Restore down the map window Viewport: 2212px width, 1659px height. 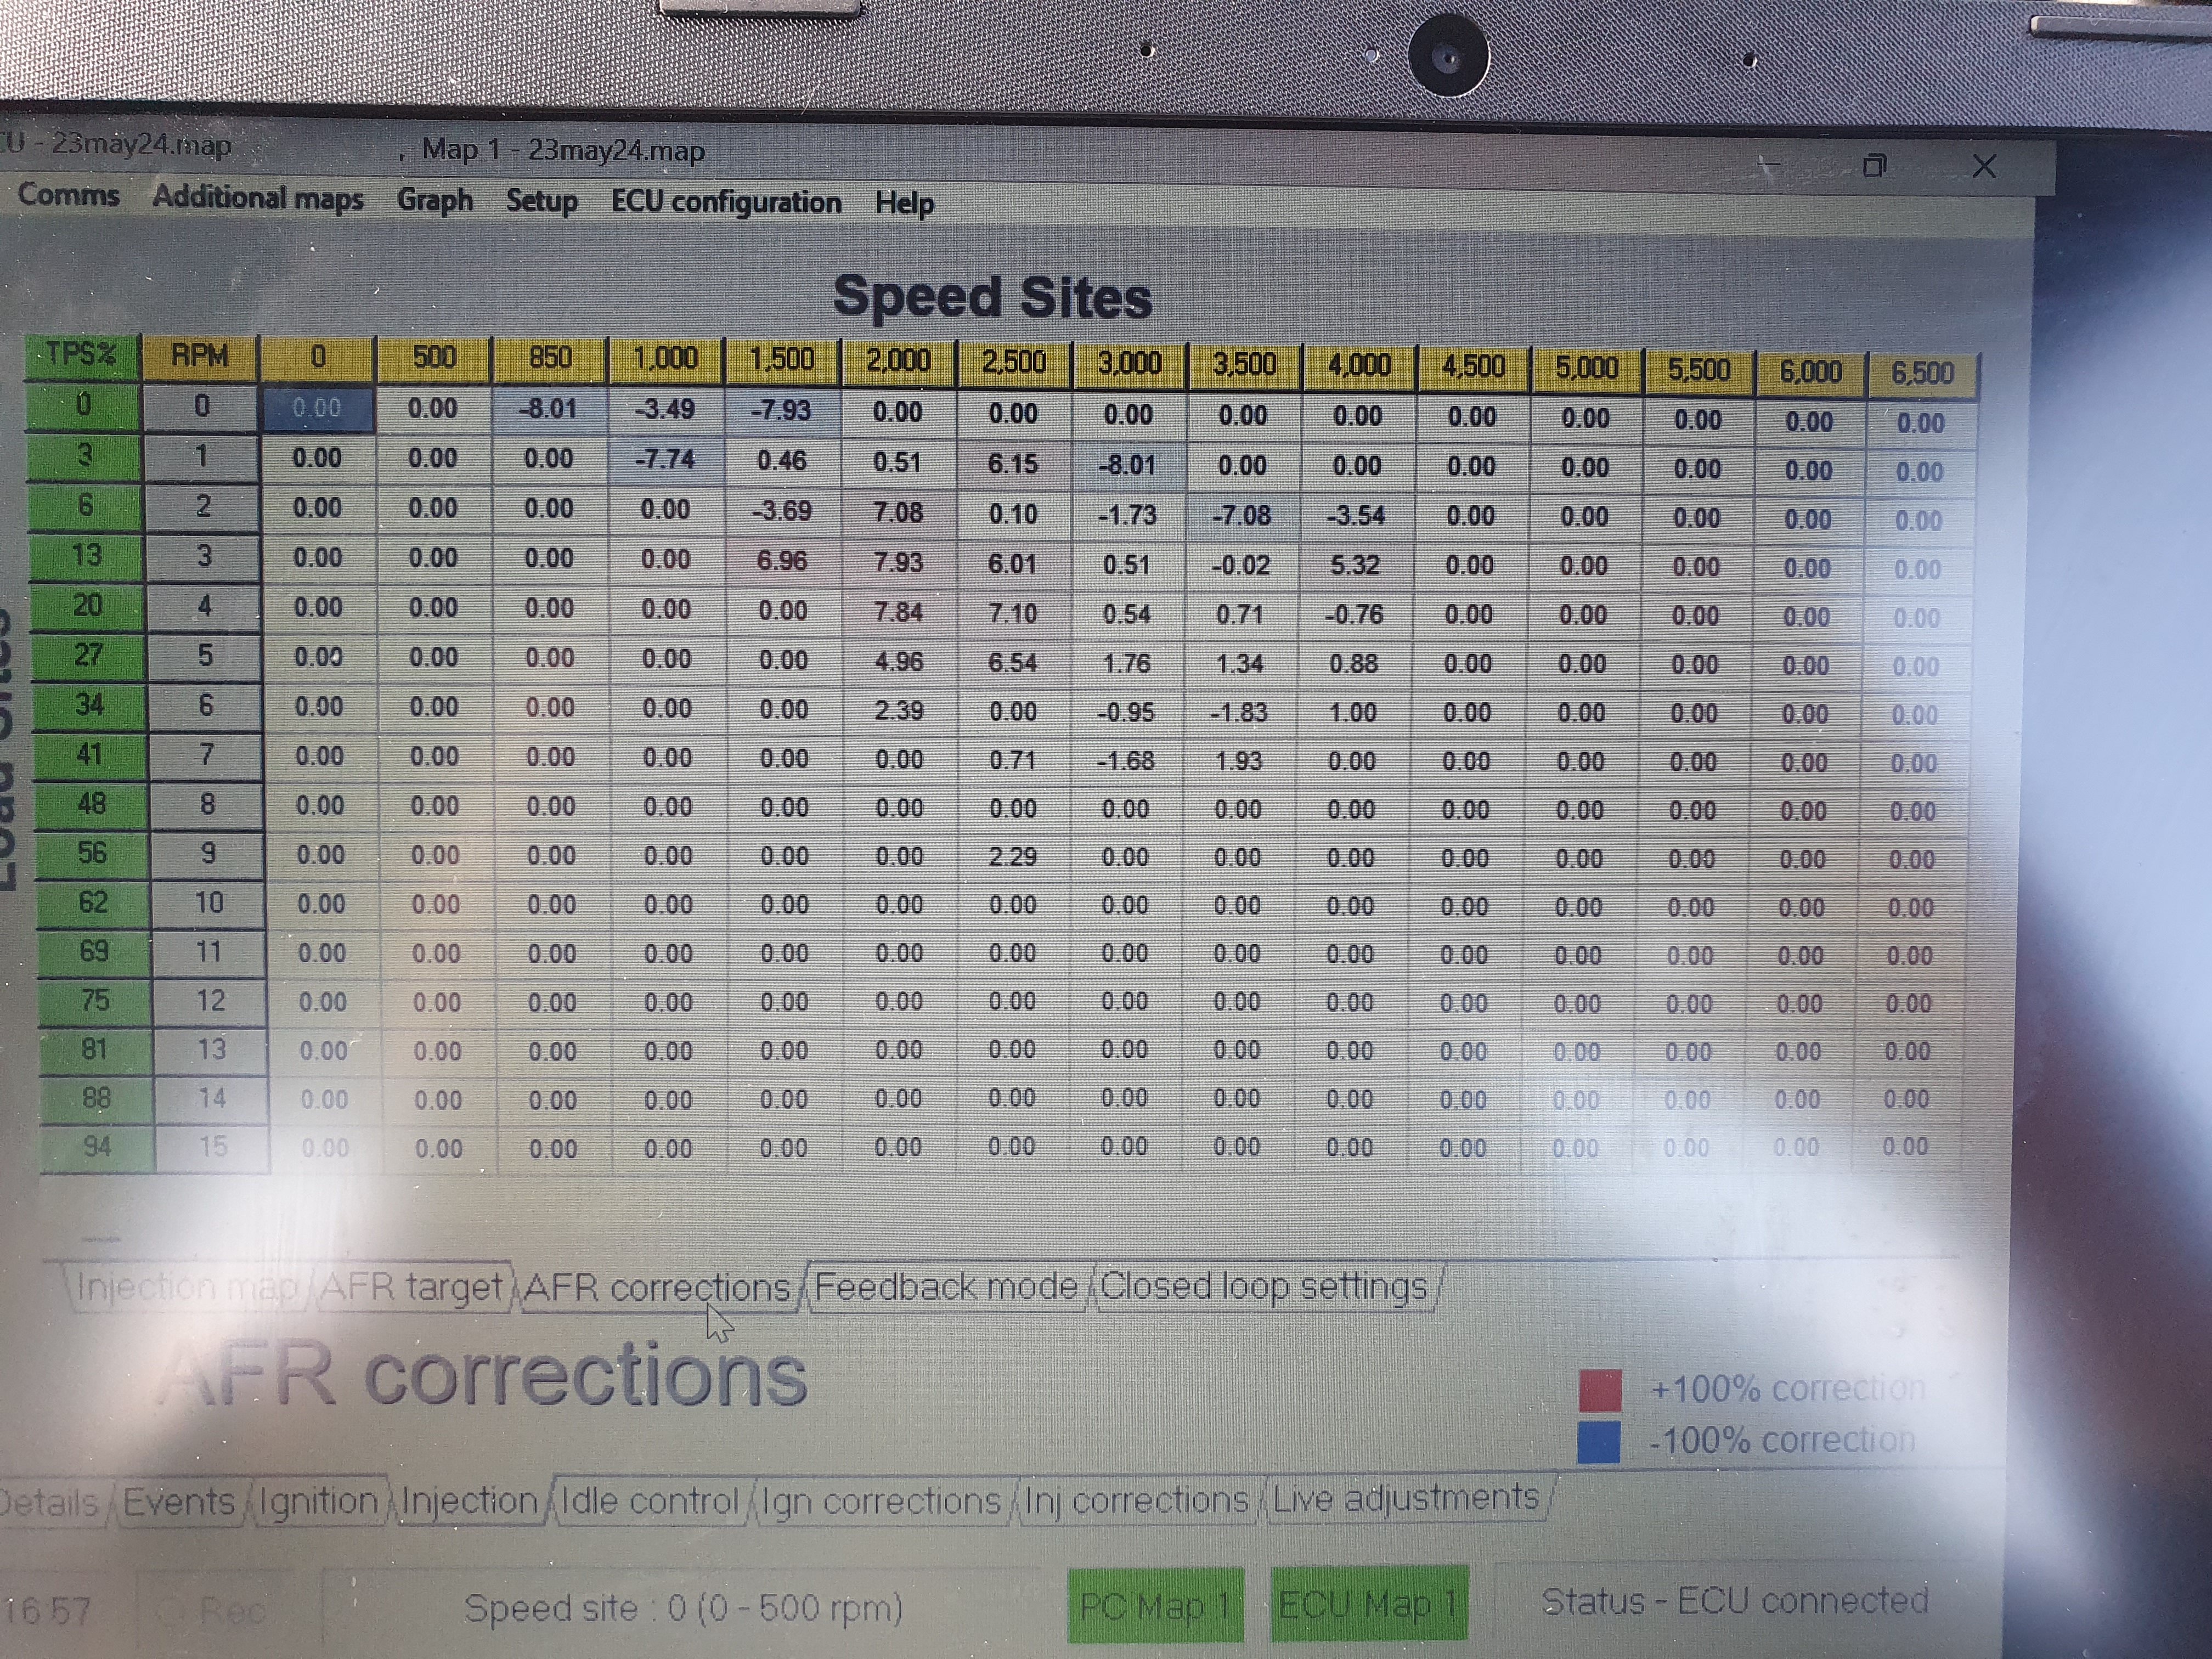[1875, 165]
